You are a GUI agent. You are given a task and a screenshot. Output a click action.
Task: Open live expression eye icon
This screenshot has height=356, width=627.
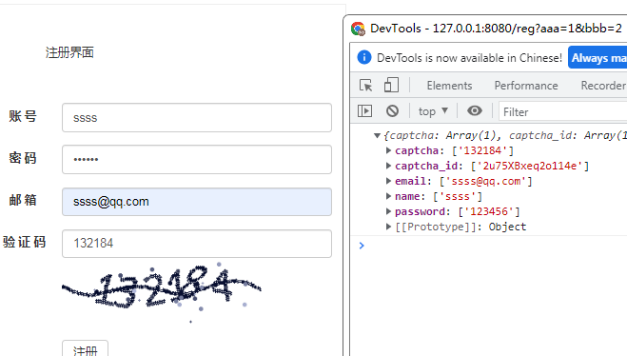click(x=475, y=110)
